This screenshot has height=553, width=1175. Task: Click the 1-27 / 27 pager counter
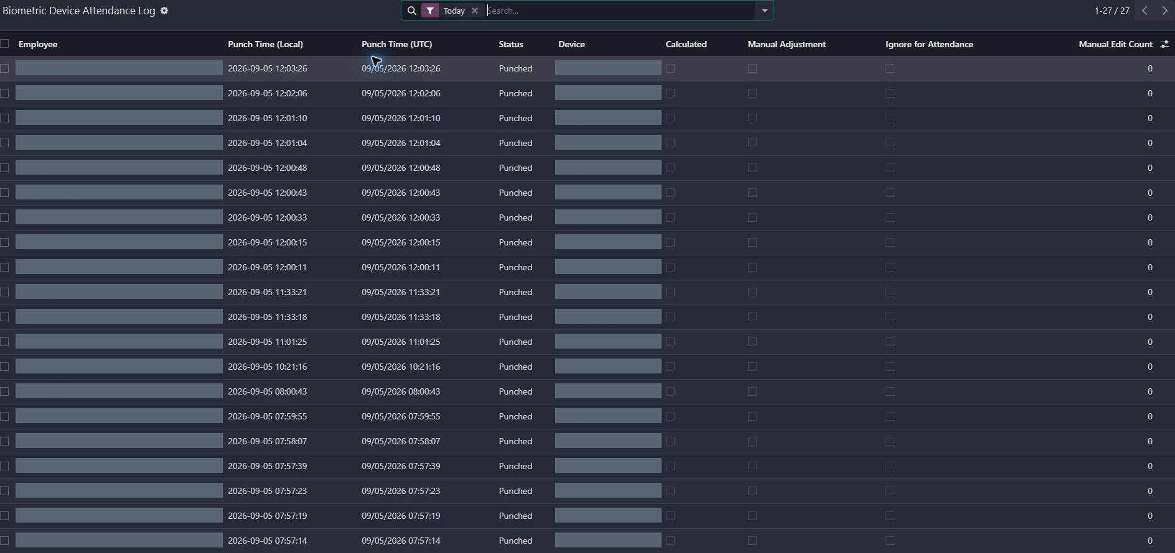click(1112, 11)
